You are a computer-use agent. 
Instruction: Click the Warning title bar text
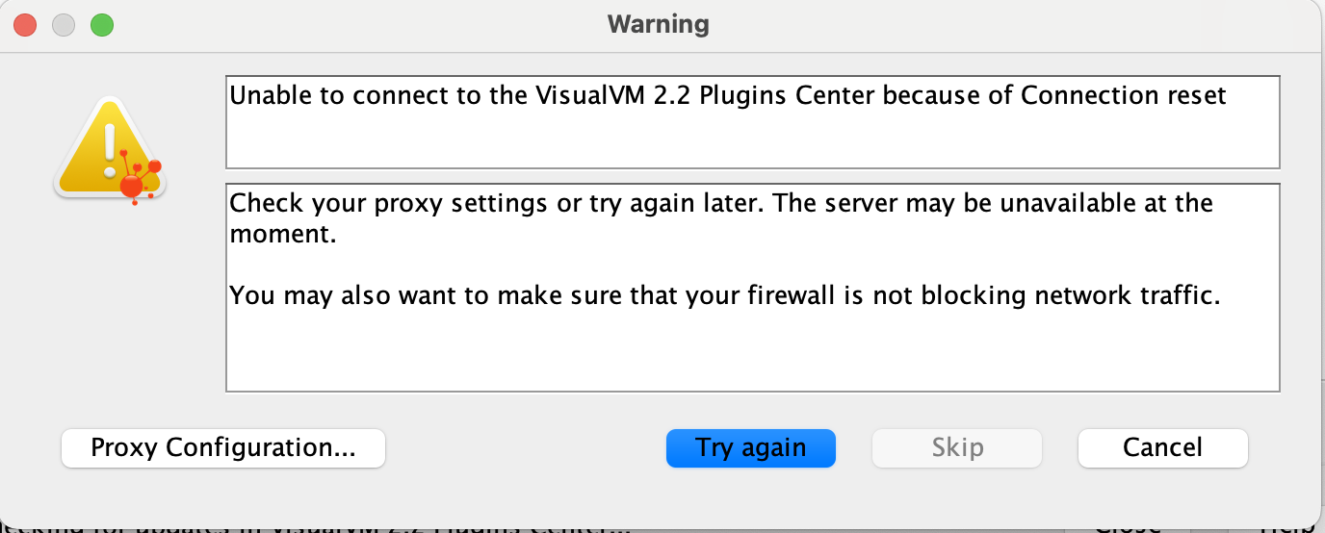659,24
